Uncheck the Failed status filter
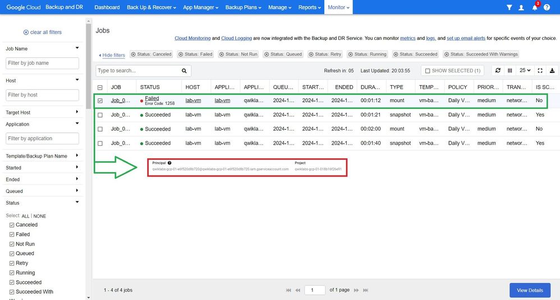Image resolution: width=560 pixels, height=300 pixels. click(12, 234)
